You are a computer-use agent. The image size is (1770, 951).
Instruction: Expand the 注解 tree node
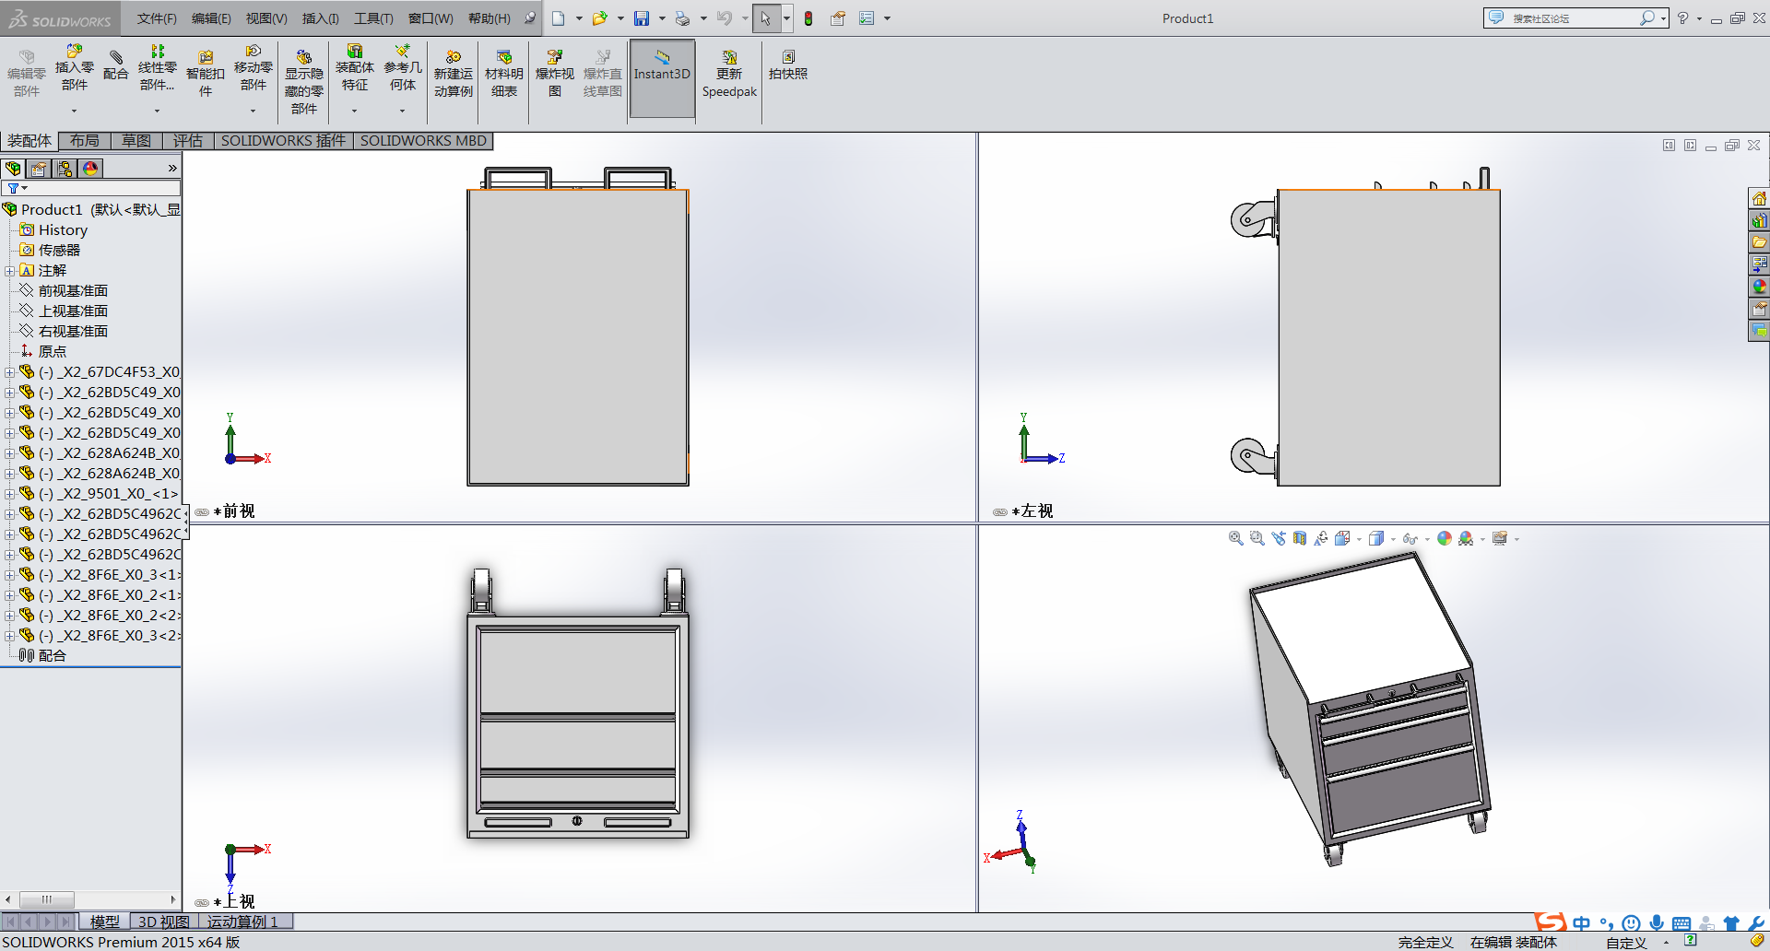click(9, 271)
